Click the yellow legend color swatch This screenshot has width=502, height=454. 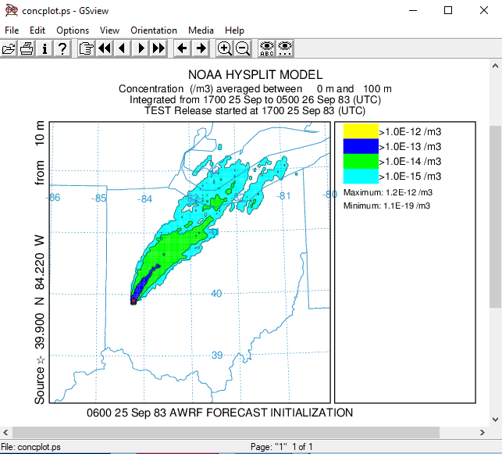[x=360, y=130]
